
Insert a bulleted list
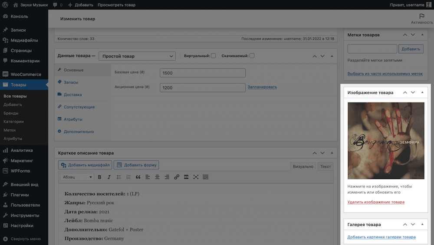tap(119, 177)
